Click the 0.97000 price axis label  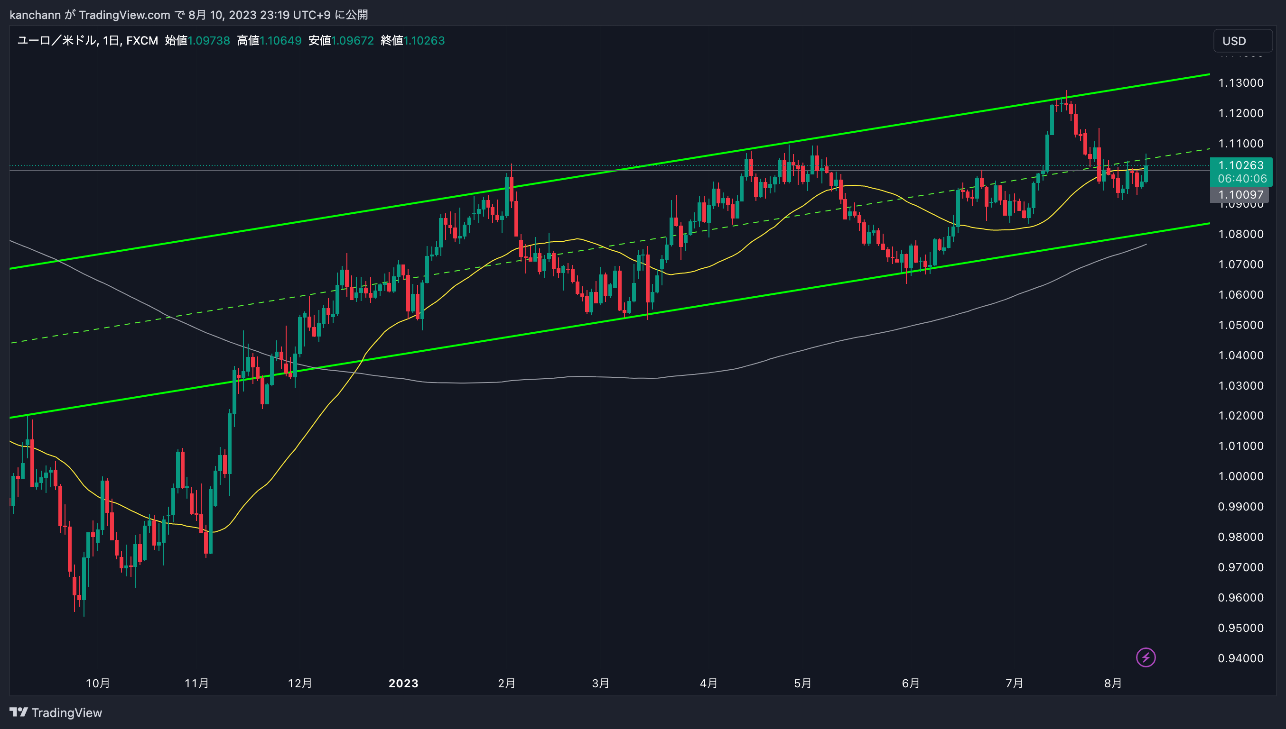pos(1241,567)
